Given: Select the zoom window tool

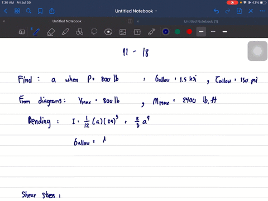Looking at the screenshot, I should (x=22, y=32).
